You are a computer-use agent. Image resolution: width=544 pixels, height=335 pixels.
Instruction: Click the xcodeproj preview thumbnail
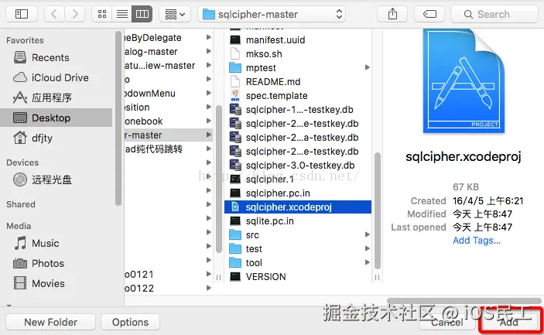click(464, 80)
